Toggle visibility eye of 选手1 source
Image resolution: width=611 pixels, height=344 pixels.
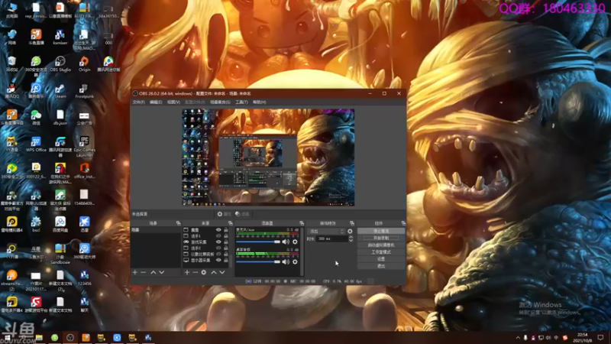point(218,236)
